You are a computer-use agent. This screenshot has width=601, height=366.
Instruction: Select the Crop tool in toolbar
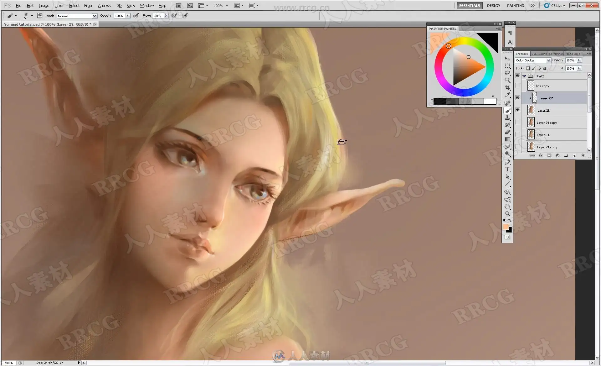coord(507,87)
